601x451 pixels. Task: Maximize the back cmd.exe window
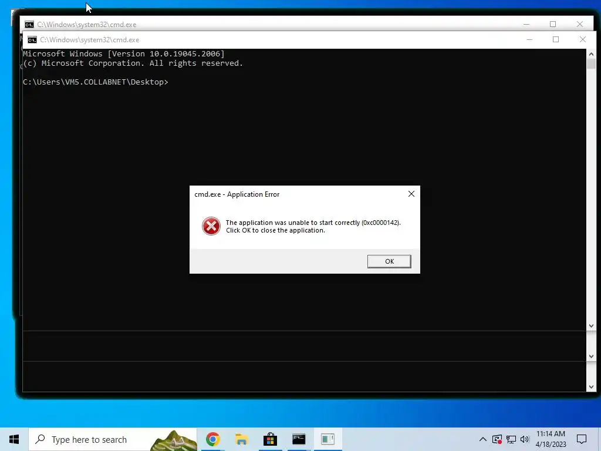[x=553, y=24]
